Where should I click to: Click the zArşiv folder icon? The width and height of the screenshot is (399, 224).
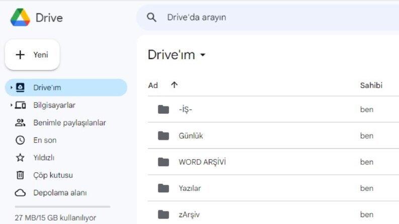[x=164, y=214]
